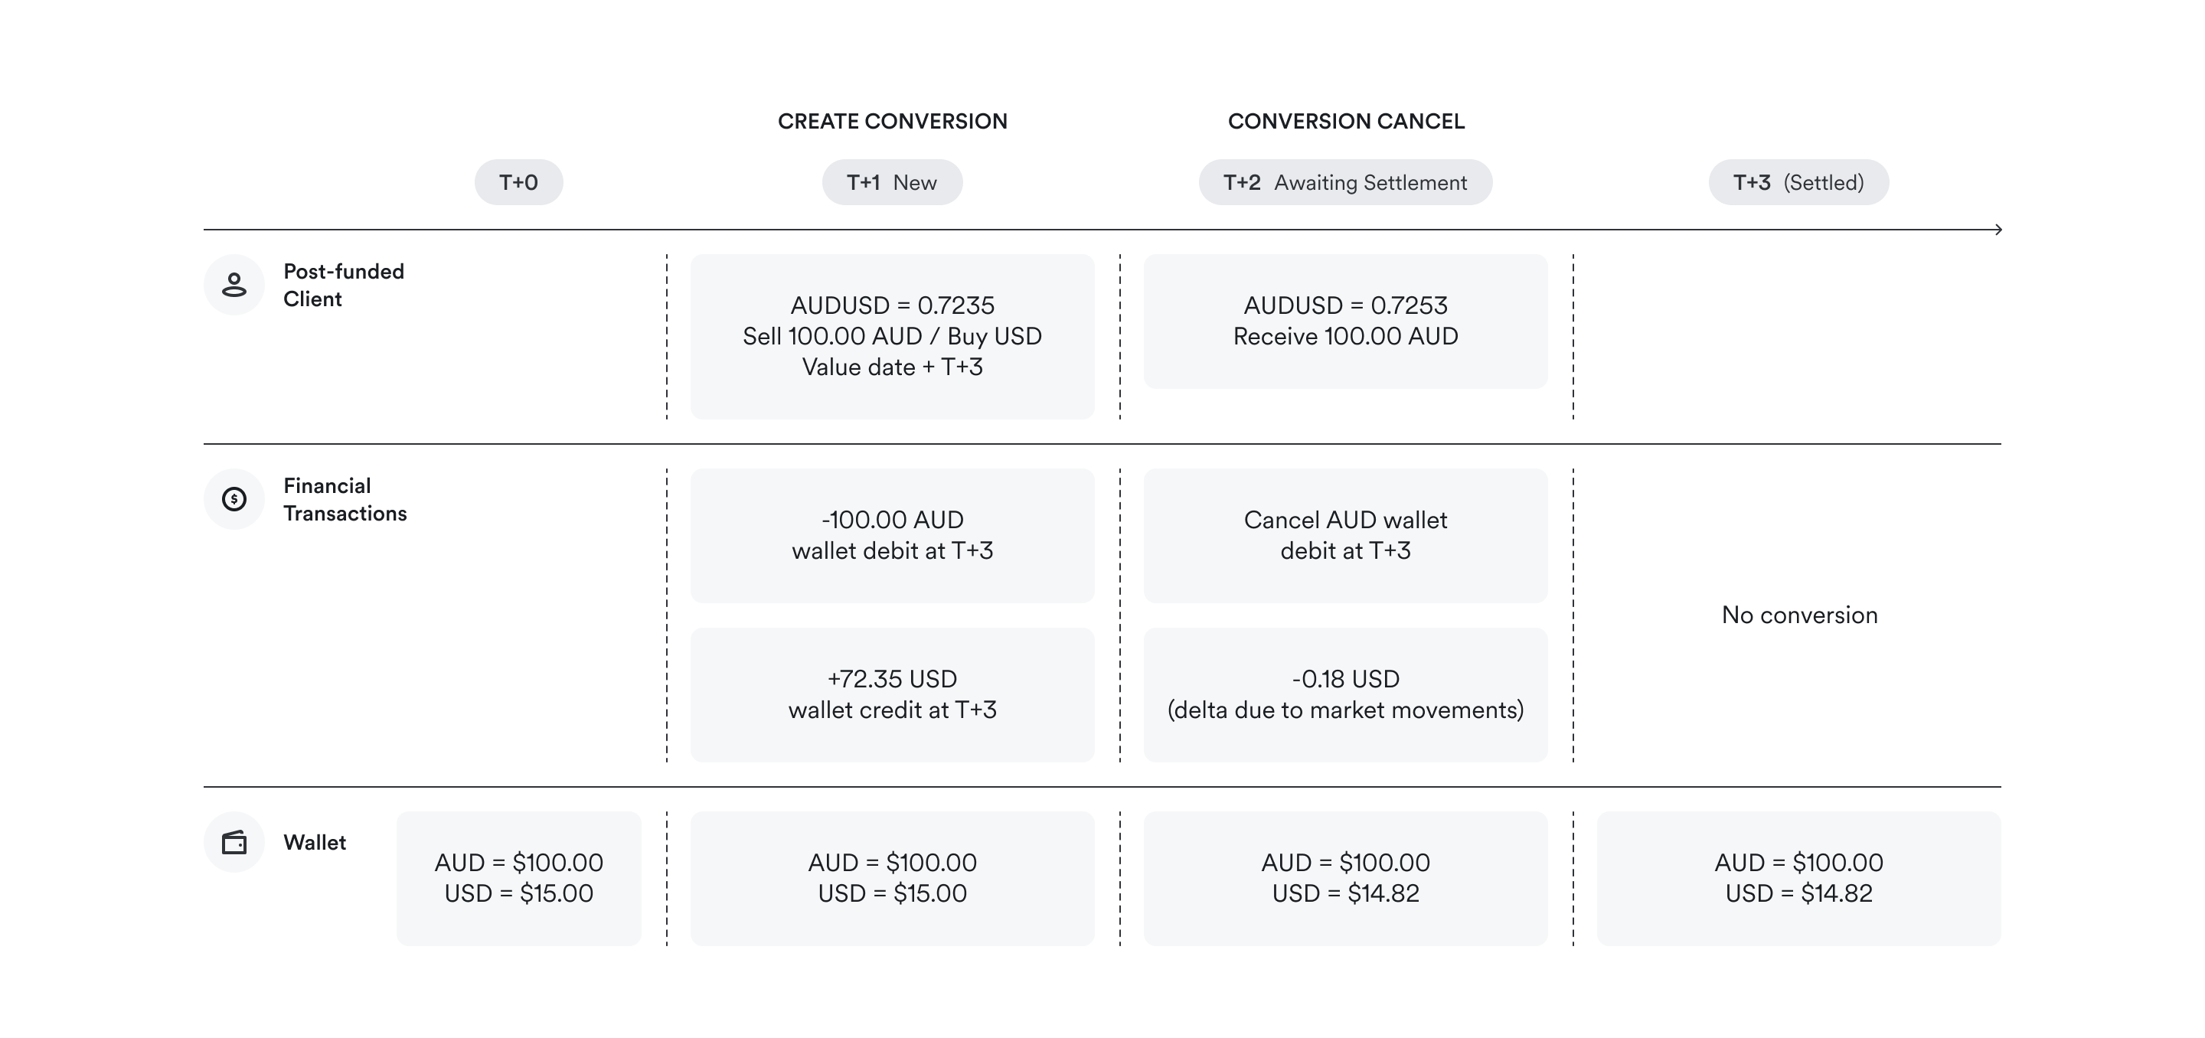Viewport: 2205px width, 1038px height.
Task: Click the CONVERSION CANCEL heading
Action: 1346,122
